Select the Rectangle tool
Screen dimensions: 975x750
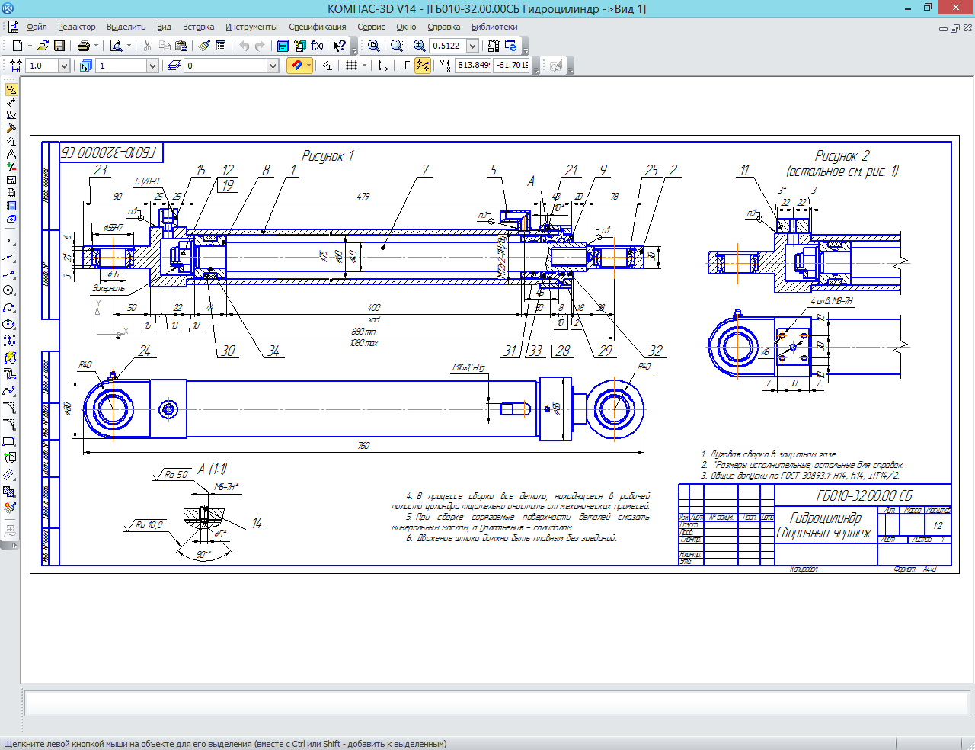click(x=10, y=441)
